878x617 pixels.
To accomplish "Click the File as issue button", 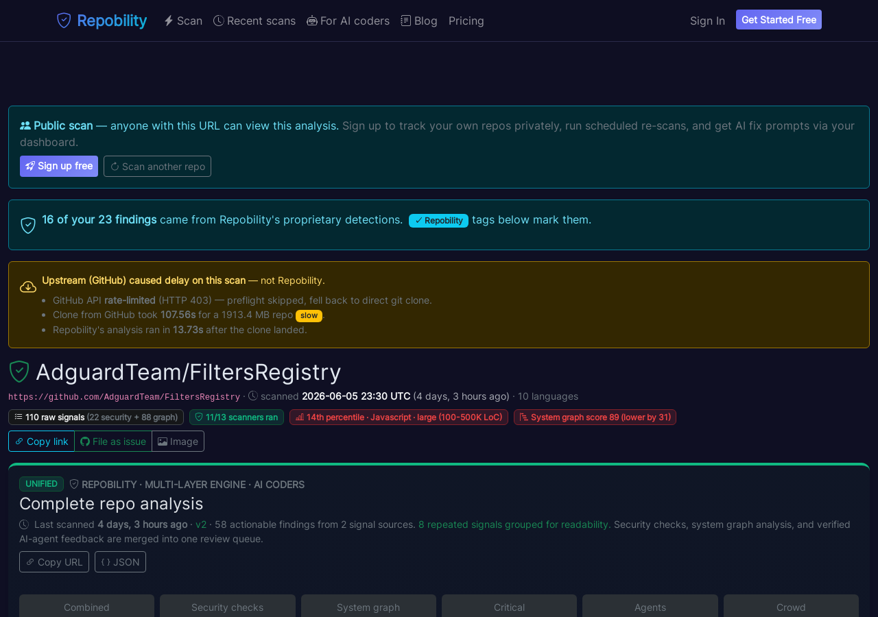I will [113, 441].
